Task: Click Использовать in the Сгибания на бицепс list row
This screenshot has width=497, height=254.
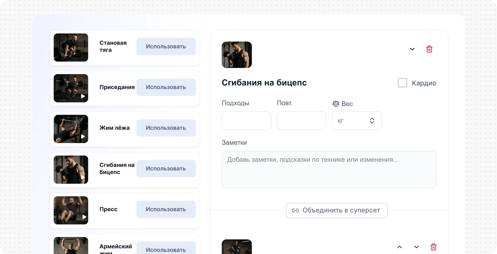Action: pos(166,169)
